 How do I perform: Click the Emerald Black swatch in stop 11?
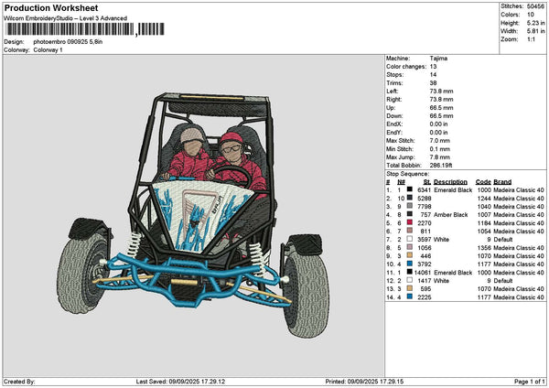point(409,272)
